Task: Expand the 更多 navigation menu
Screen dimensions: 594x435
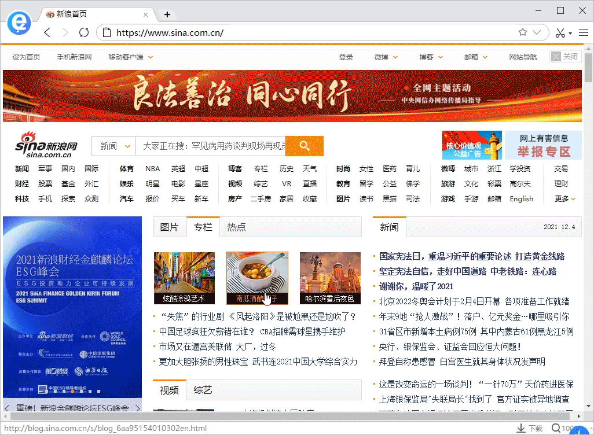Action: pos(564,199)
